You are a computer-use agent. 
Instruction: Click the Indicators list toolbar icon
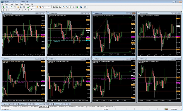[77, 7]
